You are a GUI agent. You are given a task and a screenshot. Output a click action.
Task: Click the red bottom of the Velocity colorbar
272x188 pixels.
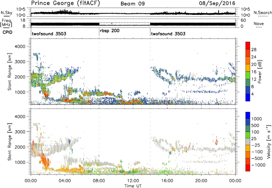(x=248, y=168)
